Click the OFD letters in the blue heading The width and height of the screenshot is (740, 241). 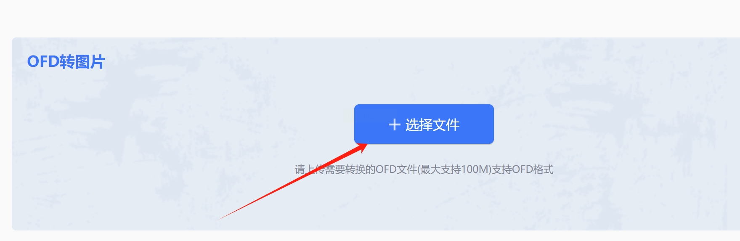pos(43,62)
